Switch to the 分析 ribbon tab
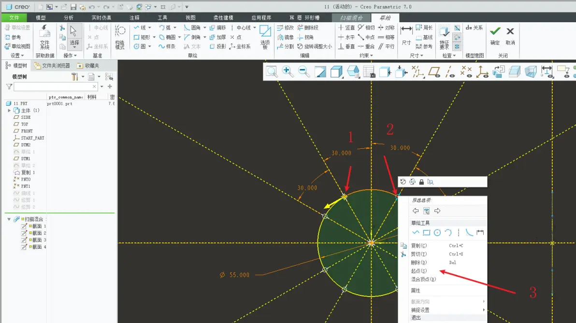Viewport: 576px width, 323px height. point(69,17)
